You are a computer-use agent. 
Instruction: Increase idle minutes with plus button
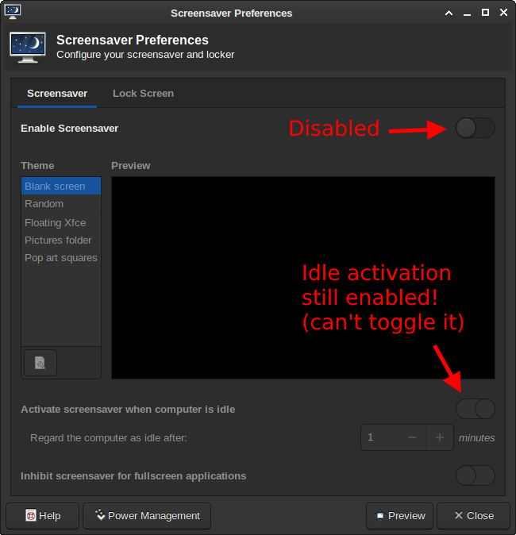click(439, 437)
